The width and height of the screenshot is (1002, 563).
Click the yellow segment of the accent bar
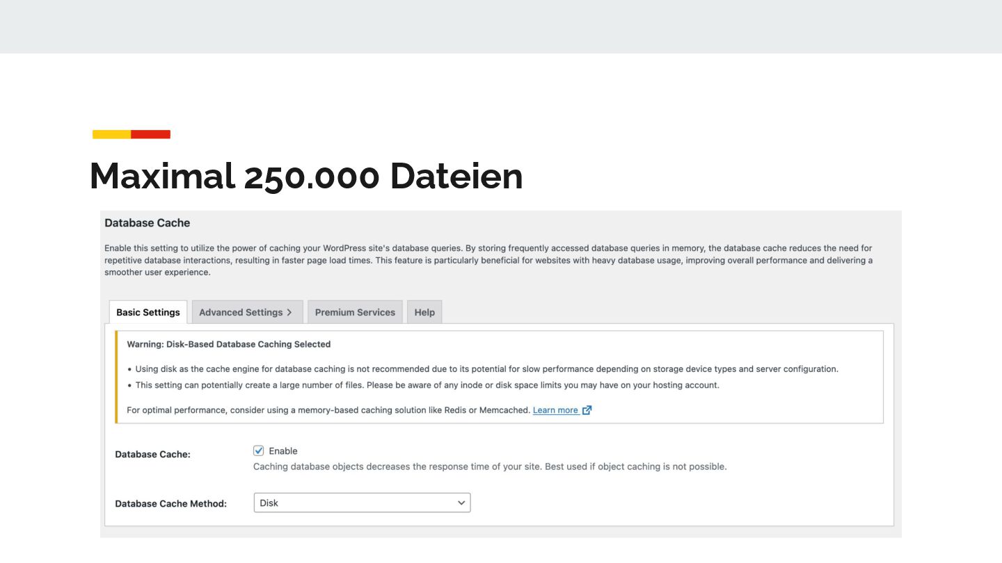pyautogui.click(x=112, y=134)
